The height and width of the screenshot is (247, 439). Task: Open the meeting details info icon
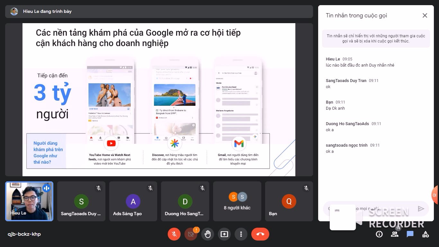coord(379,234)
